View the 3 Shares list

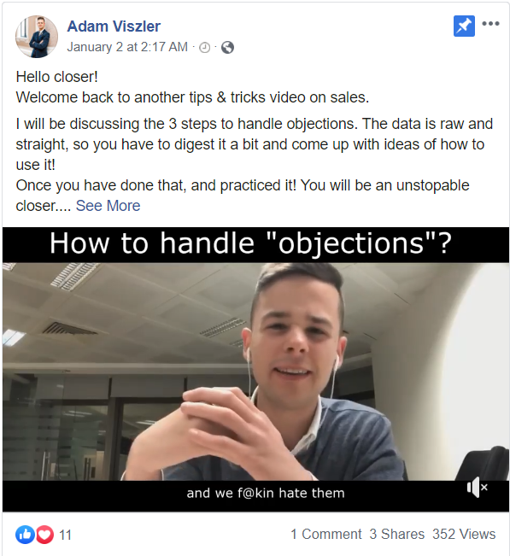397,534
